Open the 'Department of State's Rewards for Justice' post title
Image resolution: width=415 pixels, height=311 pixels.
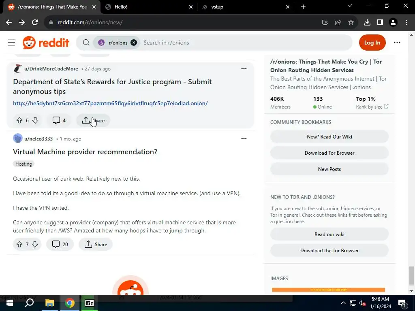[112, 87]
